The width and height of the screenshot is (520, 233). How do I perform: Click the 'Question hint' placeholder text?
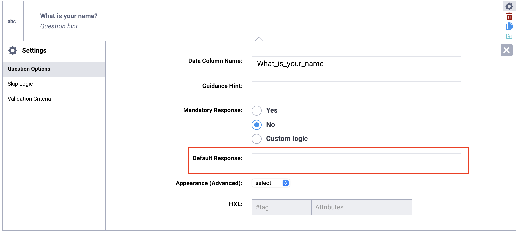(59, 26)
